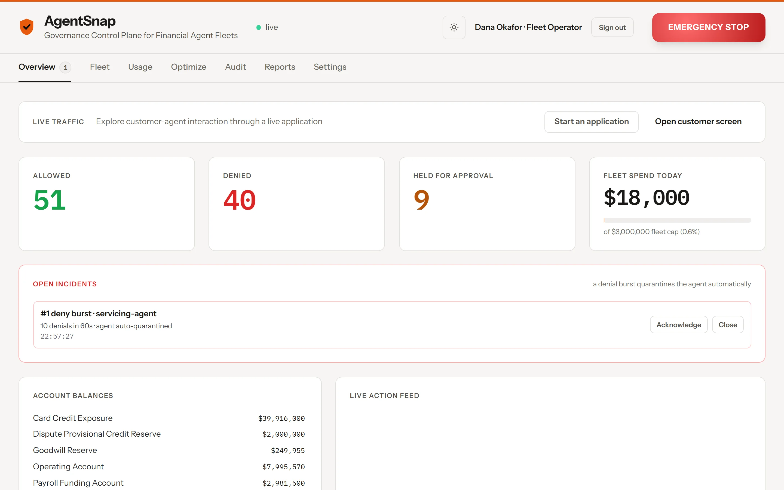Close the servicing-agent deny burst incident
The width and height of the screenshot is (784, 490).
pos(728,325)
